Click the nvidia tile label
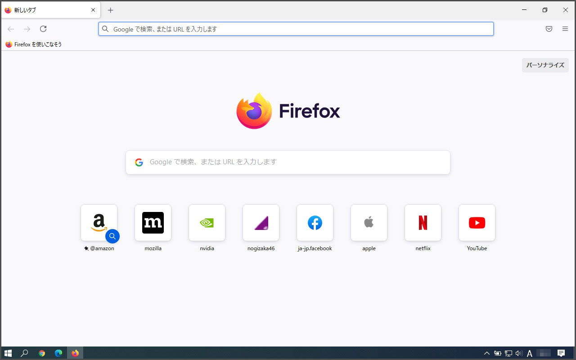 207,248
